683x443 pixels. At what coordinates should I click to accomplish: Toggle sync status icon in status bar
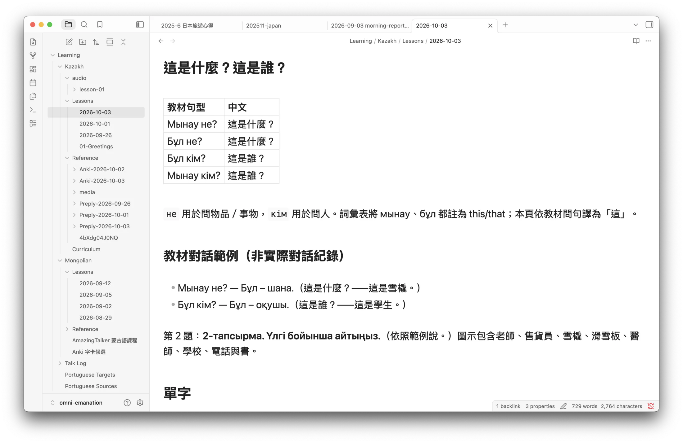[651, 406]
